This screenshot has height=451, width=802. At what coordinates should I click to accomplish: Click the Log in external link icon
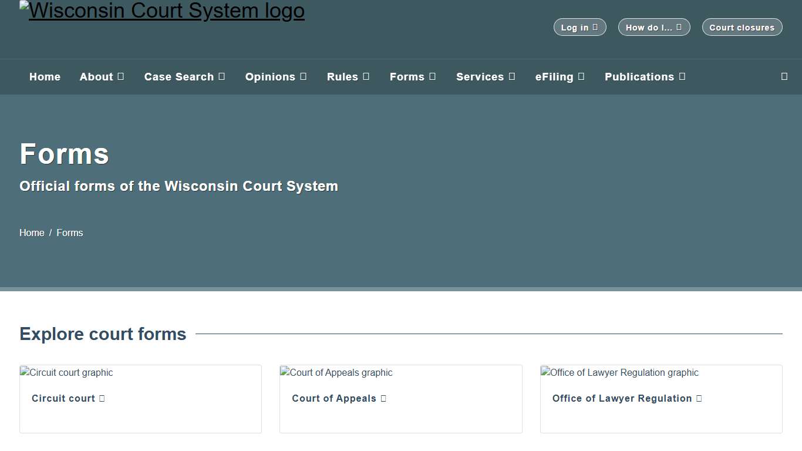(x=595, y=26)
